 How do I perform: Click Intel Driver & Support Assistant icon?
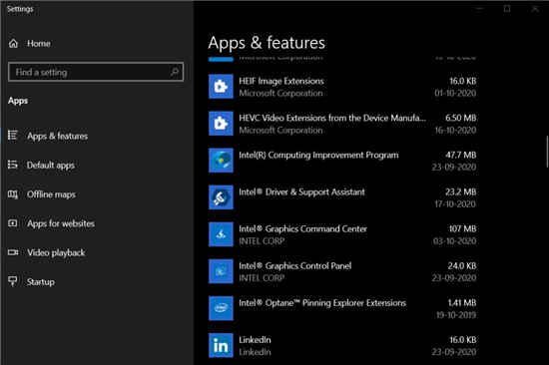pyautogui.click(x=221, y=197)
